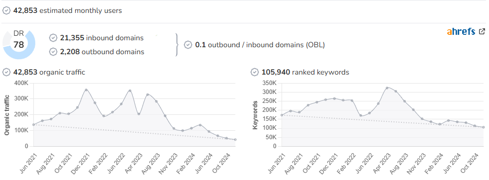
Task: Select the "42,853 estimated monthly users" text
Action: pyautogui.click(x=67, y=10)
